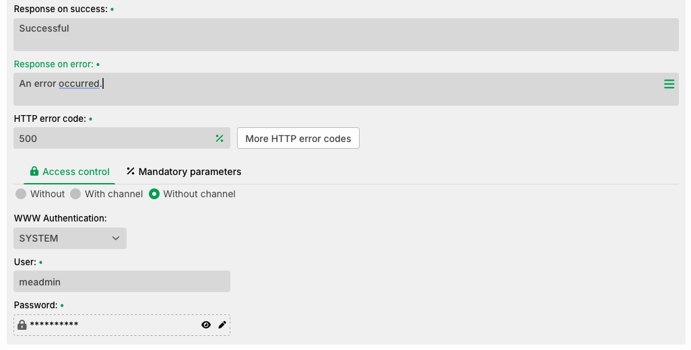Click the hamburger menu icon in error response field
Image resolution: width=691 pixels, height=350 pixels.
[669, 84]
